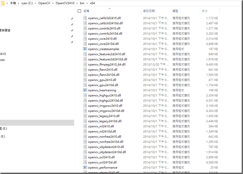Select file opencv_nonfree2410d.dll
Image resolution: width=243 pixels, height=174 pixels.
pyautogui.click(x=106, y=142)
